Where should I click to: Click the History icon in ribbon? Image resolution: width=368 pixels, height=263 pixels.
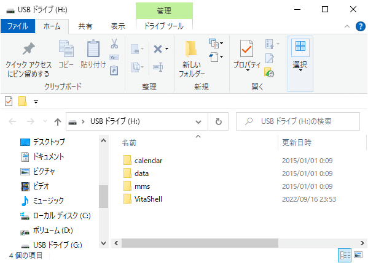270,72
